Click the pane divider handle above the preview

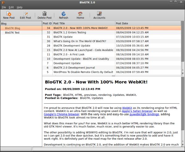[113, 76]
